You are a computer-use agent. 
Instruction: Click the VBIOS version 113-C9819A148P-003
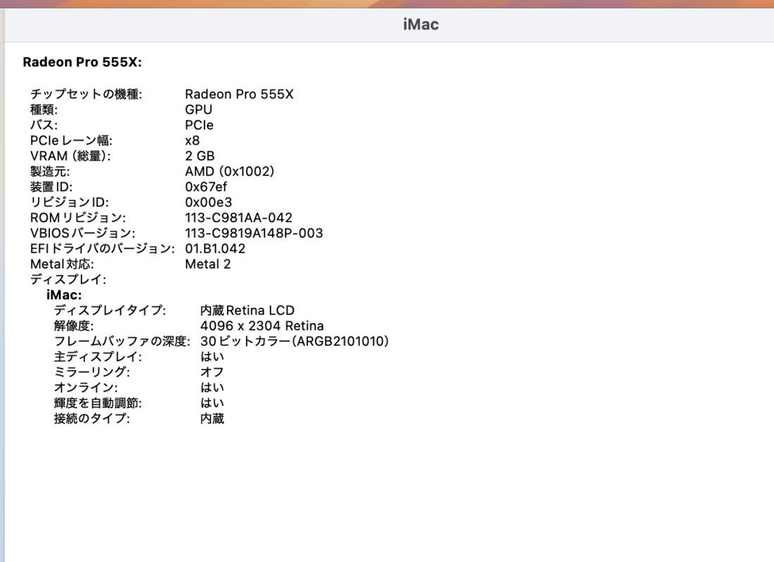(x=254, y=233)
